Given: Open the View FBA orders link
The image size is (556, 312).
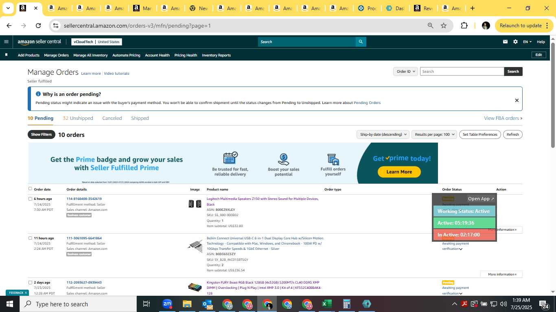Looking at the screenshot, I should point(503,118).
